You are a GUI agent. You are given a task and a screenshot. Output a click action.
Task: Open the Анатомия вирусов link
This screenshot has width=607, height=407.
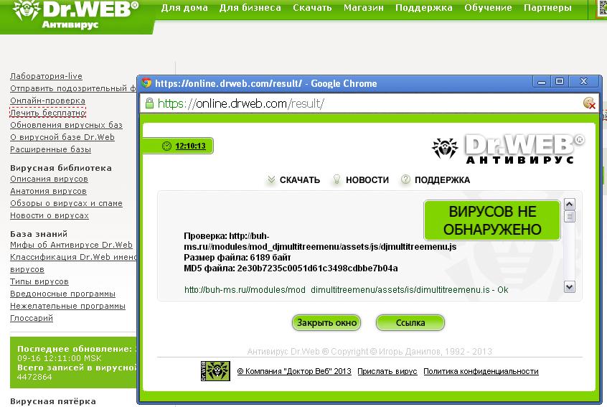tap(48, 192)
